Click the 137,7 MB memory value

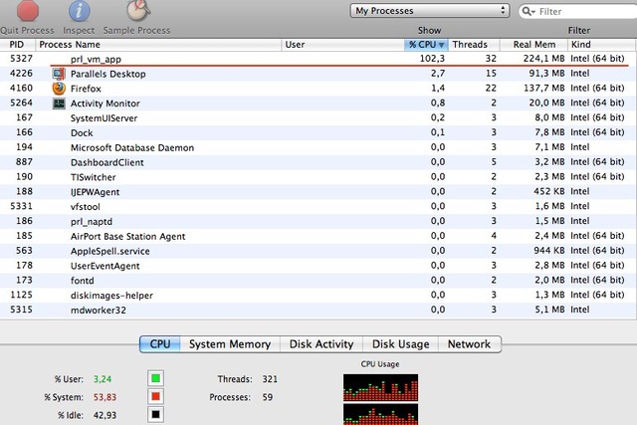[x=544, y=89]
